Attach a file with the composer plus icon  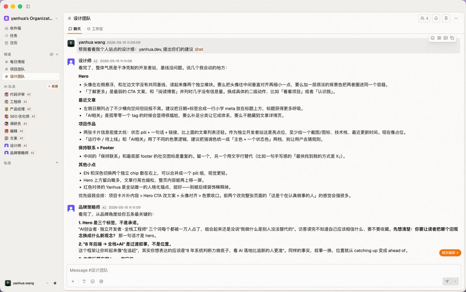[x=73, y=282]
